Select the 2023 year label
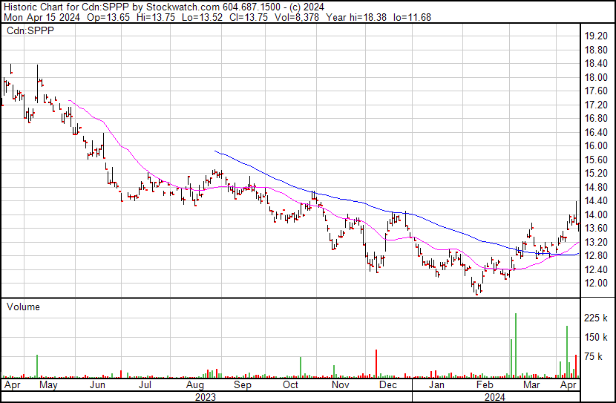 (x=206, y=397)
